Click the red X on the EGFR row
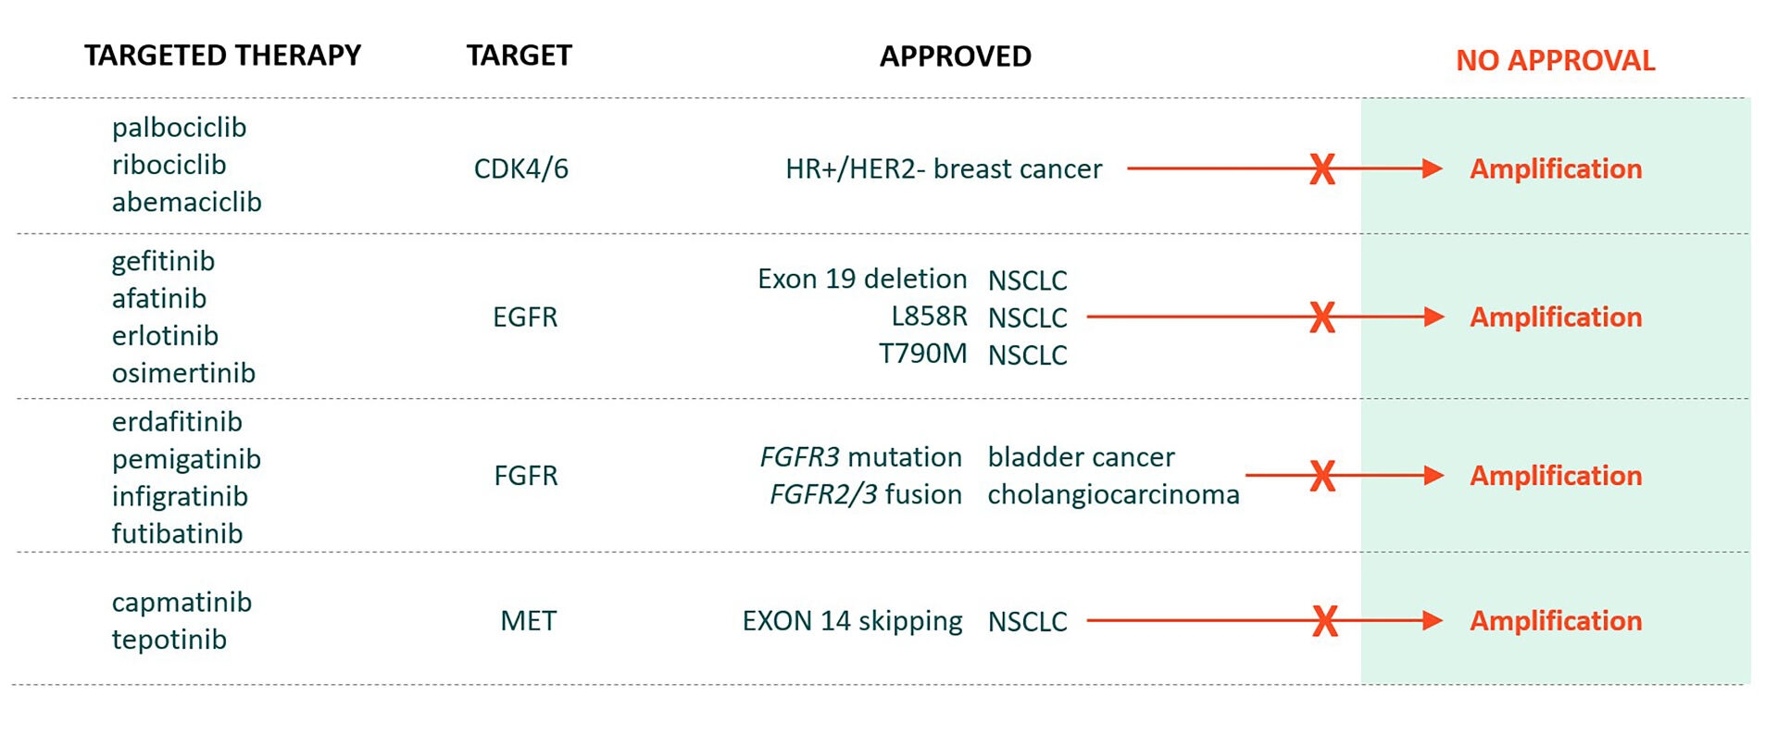 tap(1322, 317)
